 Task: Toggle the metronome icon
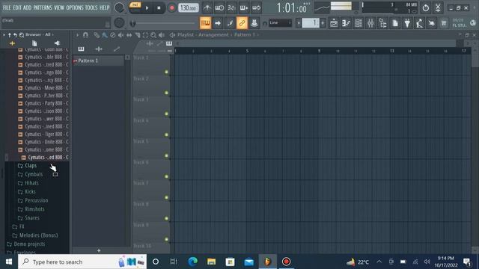[207, 8]
